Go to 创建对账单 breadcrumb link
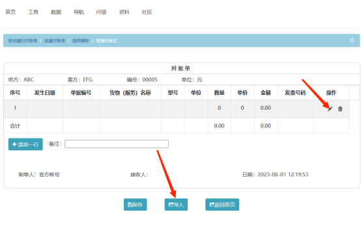The width and height of the screenshot is (361, 236). 55,41
